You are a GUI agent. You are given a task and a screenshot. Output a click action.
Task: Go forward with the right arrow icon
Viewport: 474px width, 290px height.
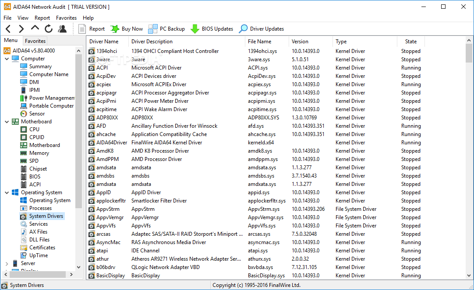(21, 29)
